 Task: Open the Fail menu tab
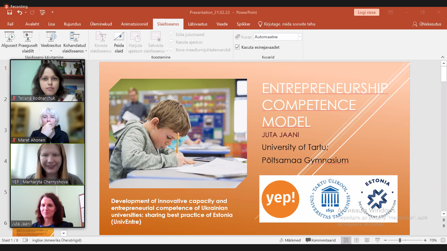pyautogui.click(x=10, y=24)
